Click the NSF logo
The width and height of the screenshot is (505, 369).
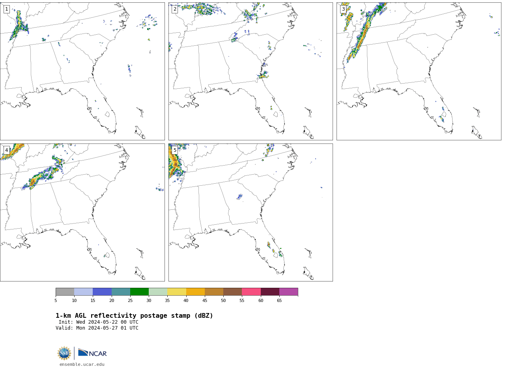click(64, 353)
